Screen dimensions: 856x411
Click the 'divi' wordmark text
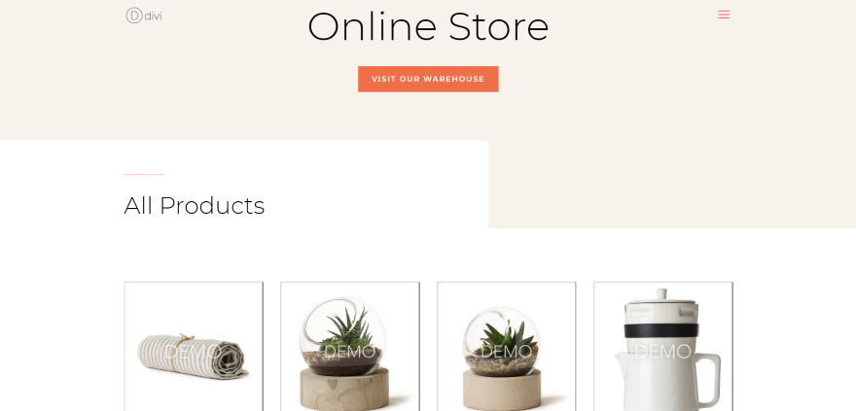(x=153, y=16)
